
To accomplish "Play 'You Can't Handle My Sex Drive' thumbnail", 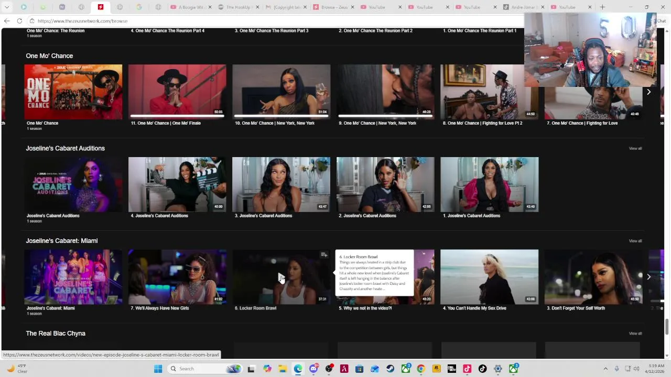I will point(490,277).
